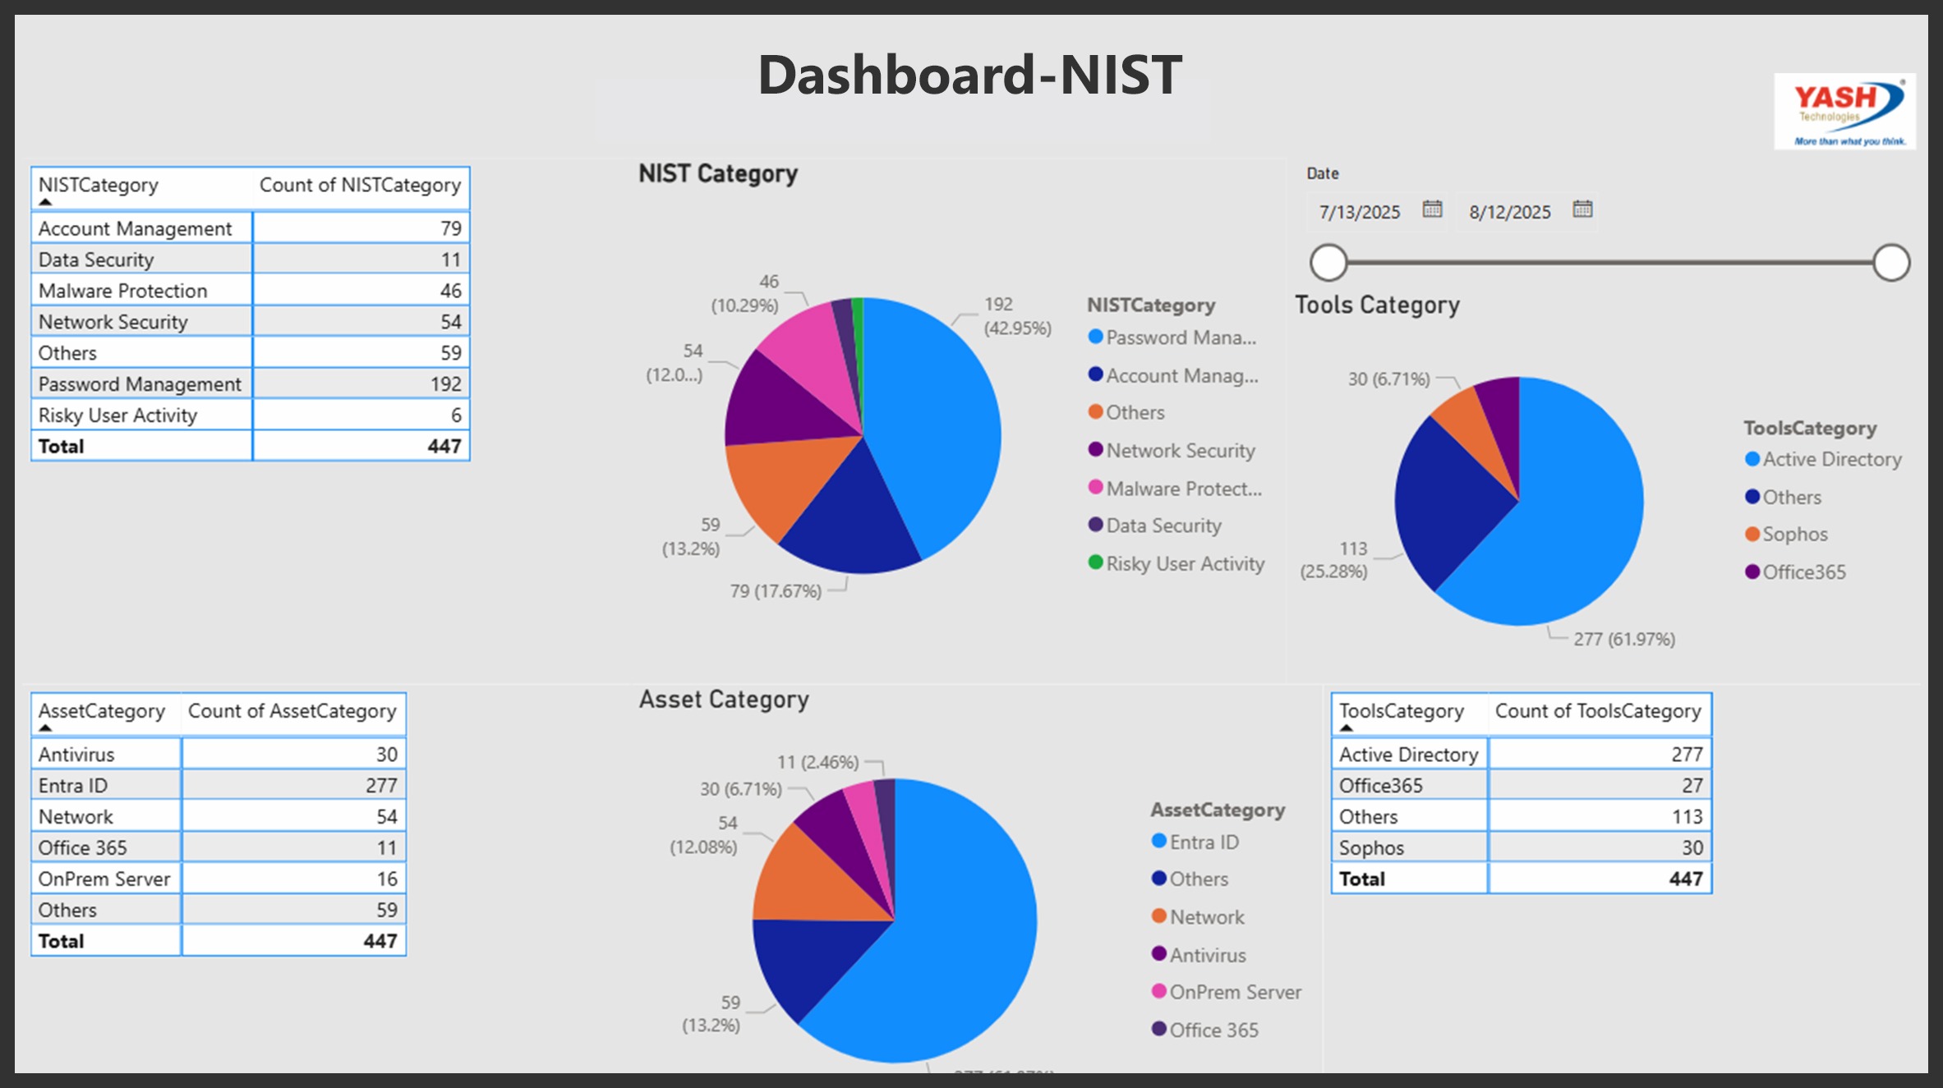1943x1088 pixels.
Task: Click the Office365 tools legend marker
Action: tap(1752, 572)
